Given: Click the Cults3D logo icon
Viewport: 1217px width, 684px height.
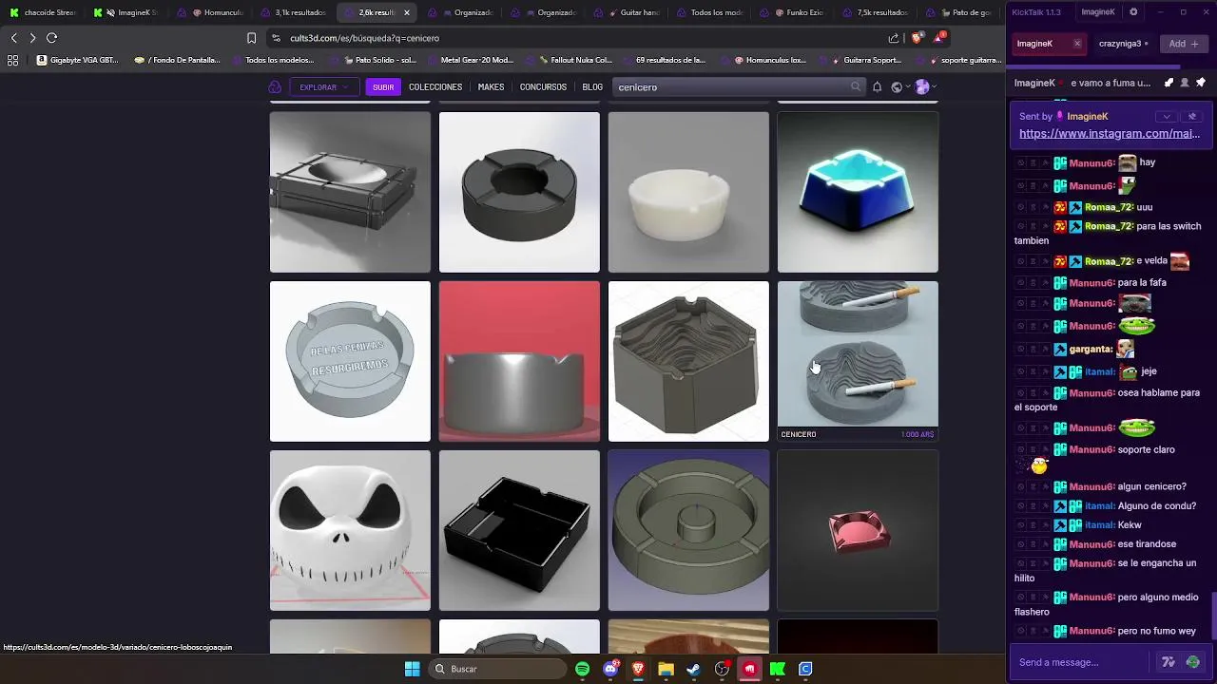Looking at the screenshot, I should pos(275,86).
